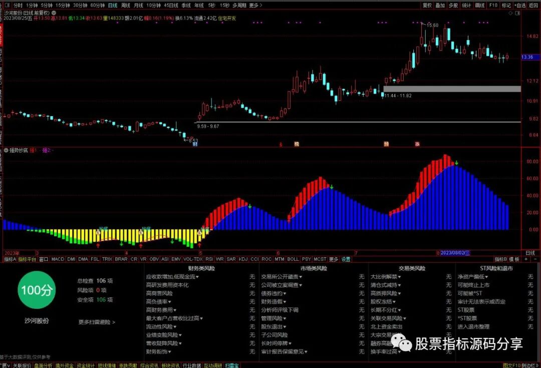
Task: Open the 综合资讯 bottom tab
Action: [x=149, y=365]
